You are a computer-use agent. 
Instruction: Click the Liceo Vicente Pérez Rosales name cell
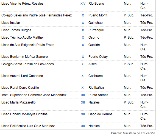coord(23,4)
